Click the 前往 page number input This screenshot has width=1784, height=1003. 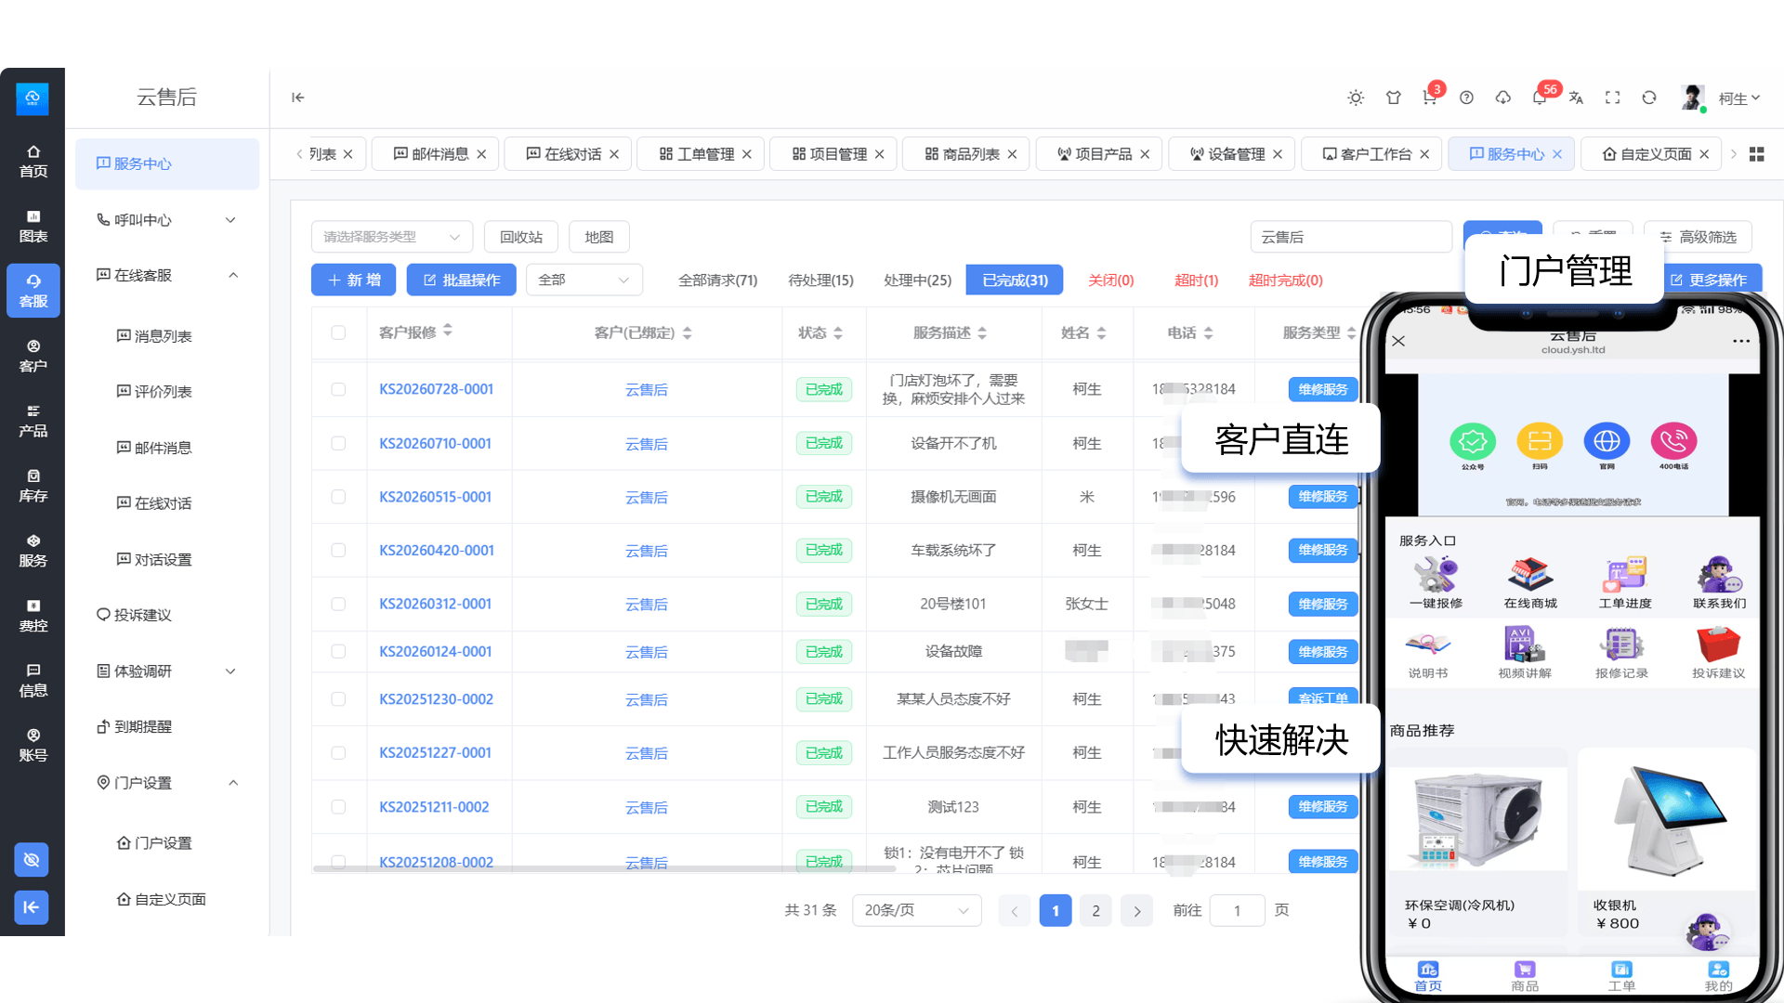coord(1237,910)
